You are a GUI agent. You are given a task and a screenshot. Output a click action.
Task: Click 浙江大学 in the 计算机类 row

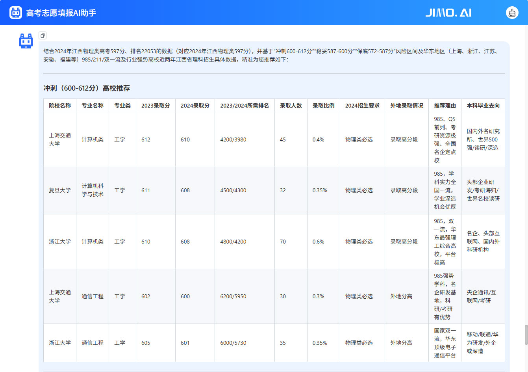coord(60,242)
